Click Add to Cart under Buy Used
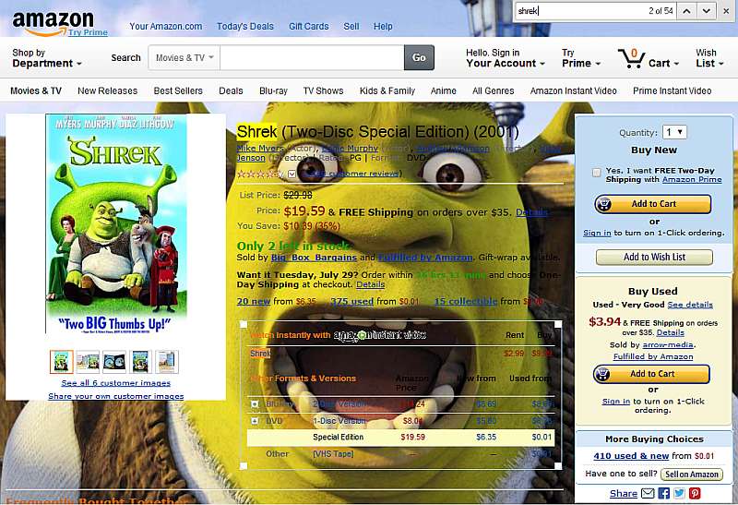 [x=651, y=374]
